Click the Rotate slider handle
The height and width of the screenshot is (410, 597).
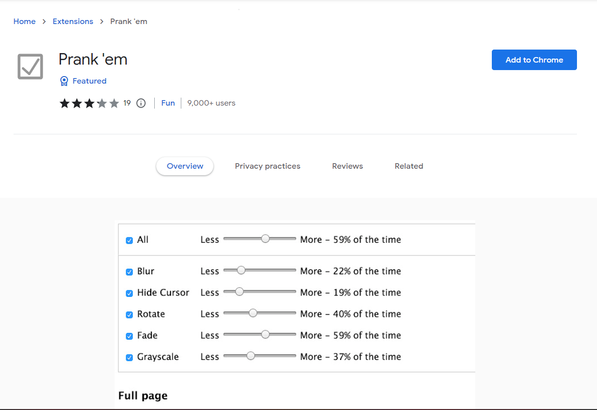253,312
